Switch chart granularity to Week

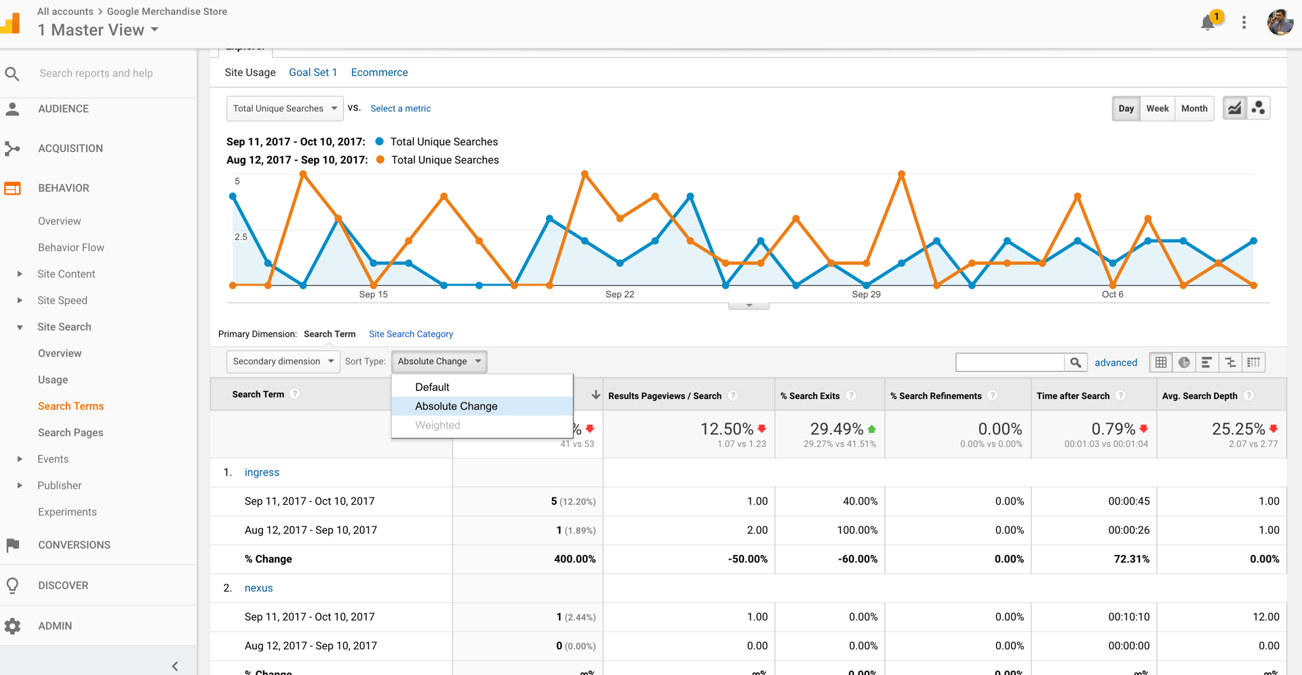click(x=1157, y=108)
